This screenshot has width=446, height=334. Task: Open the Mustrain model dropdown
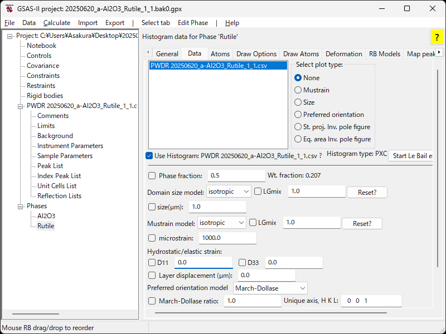point(222,223)
